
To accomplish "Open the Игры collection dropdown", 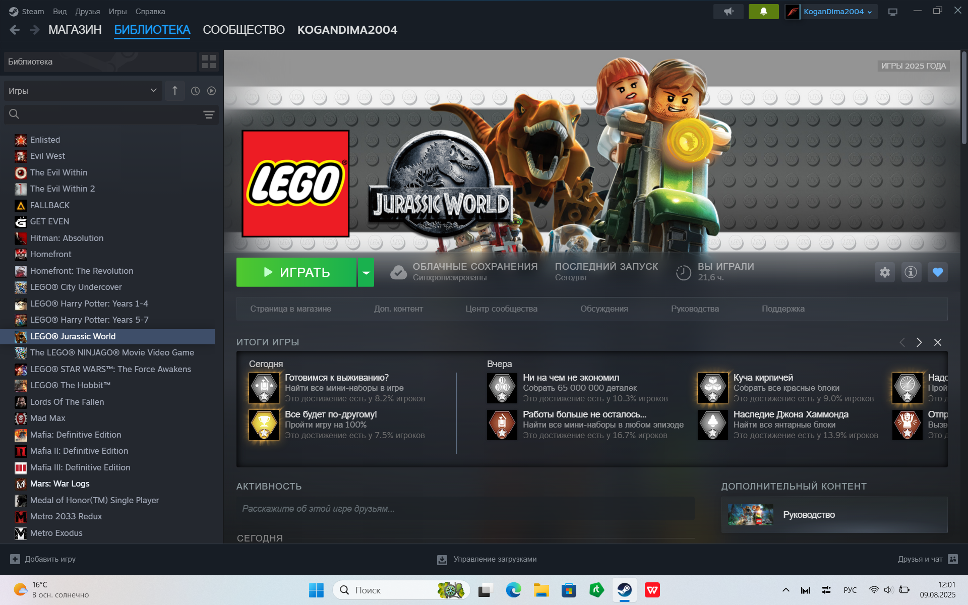I will pos(83,91).
